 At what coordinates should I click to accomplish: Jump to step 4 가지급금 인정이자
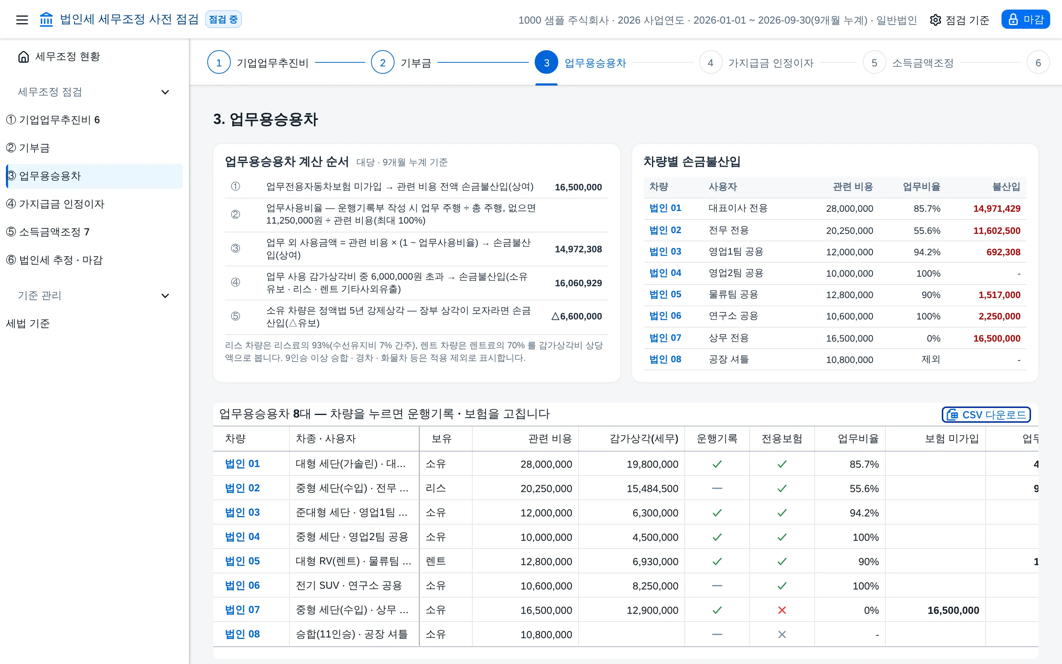coord(756,63)
